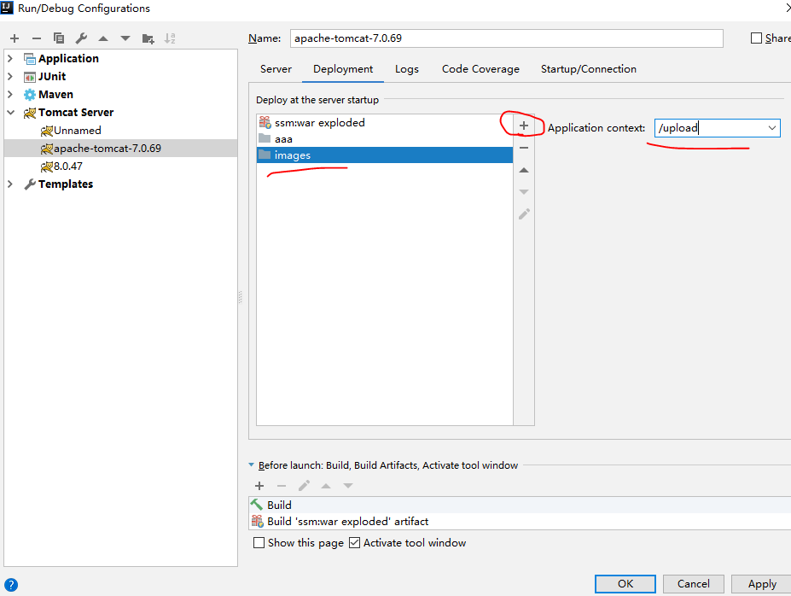The image size is (791, 596).
Task: Click the Cancel button
Action: click(694, 584)
